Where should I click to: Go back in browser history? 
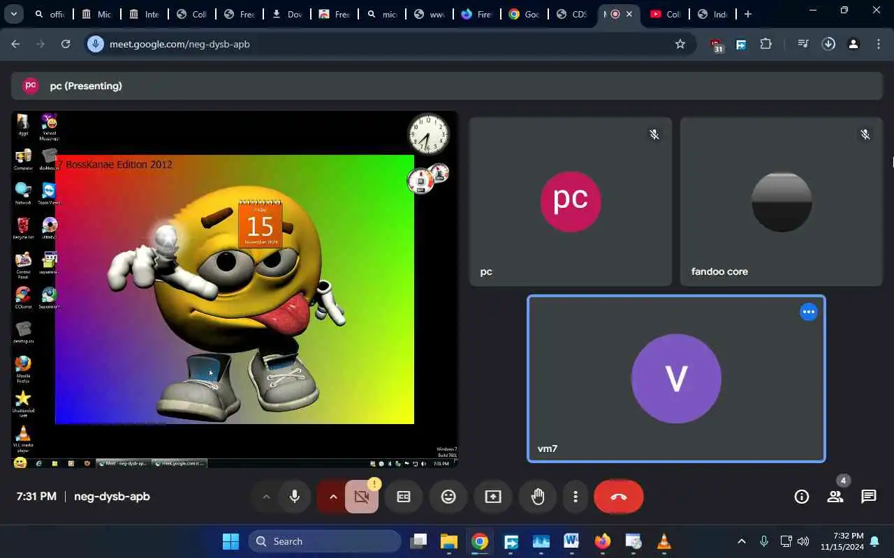coord(15,44)
